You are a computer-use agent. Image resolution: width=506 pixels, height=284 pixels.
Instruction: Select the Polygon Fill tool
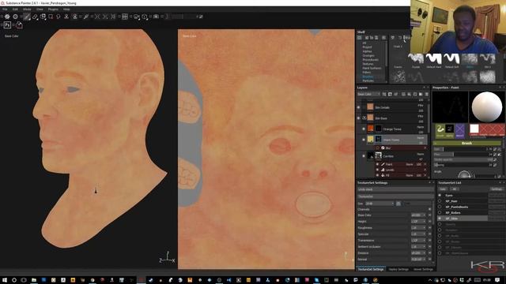tap(51, 17)
